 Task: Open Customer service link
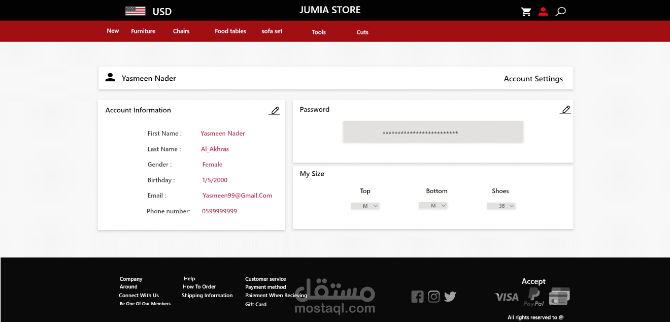265,279
